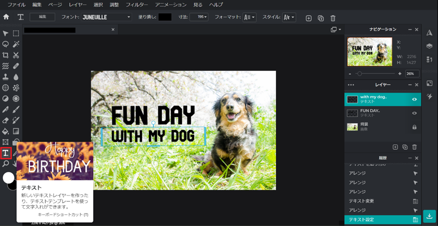Open the 調整 menu
438x226 pixels.
114,5
